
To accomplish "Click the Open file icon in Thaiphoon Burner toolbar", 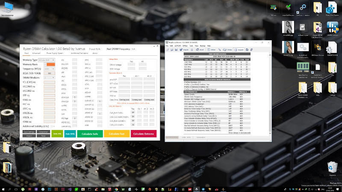I will point(172,50).
